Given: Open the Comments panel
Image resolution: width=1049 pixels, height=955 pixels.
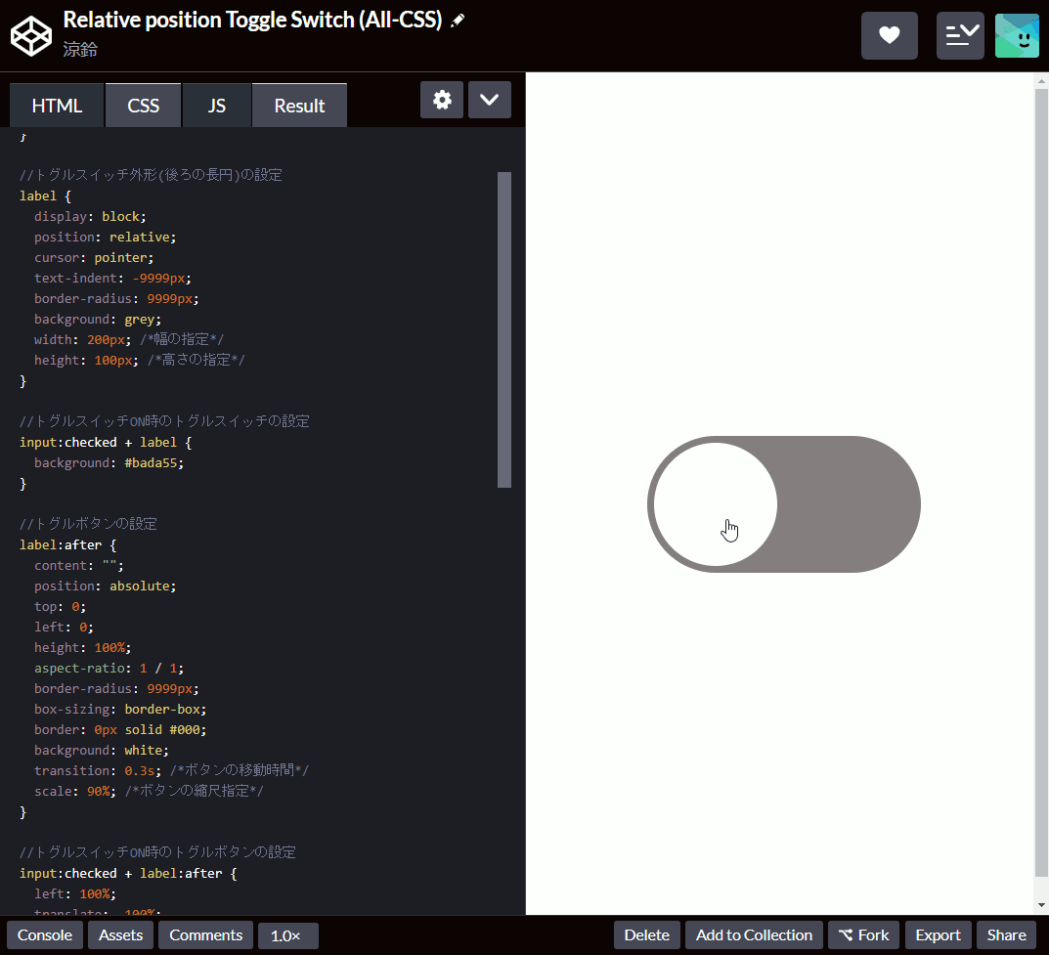Looking at the screenshot, I should click(x=205, y=934).
